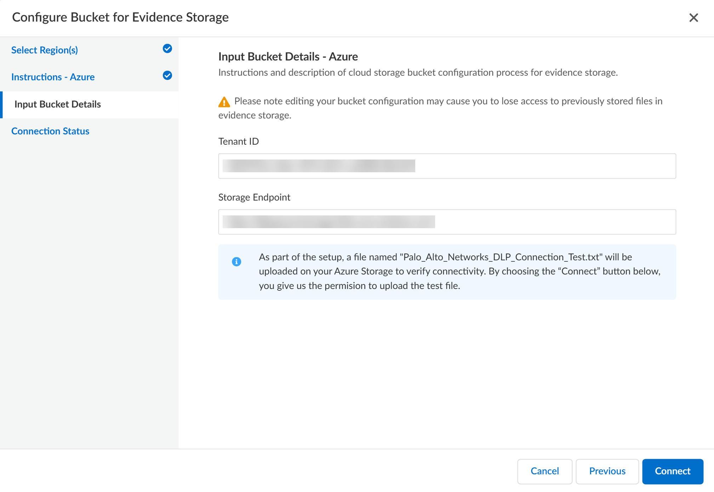Open the Connection Status step
This screenshot has height=492, width=714.
(50, 131)
